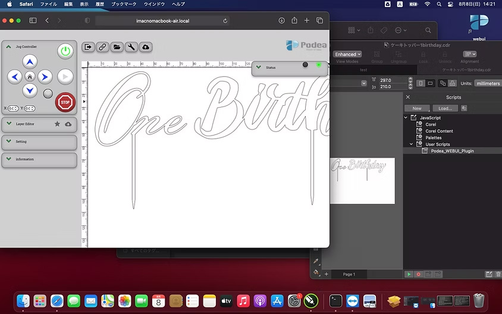Open the Units millimeters dropdown
This screenshot has width=502, height=314.
tap(488, 83)
